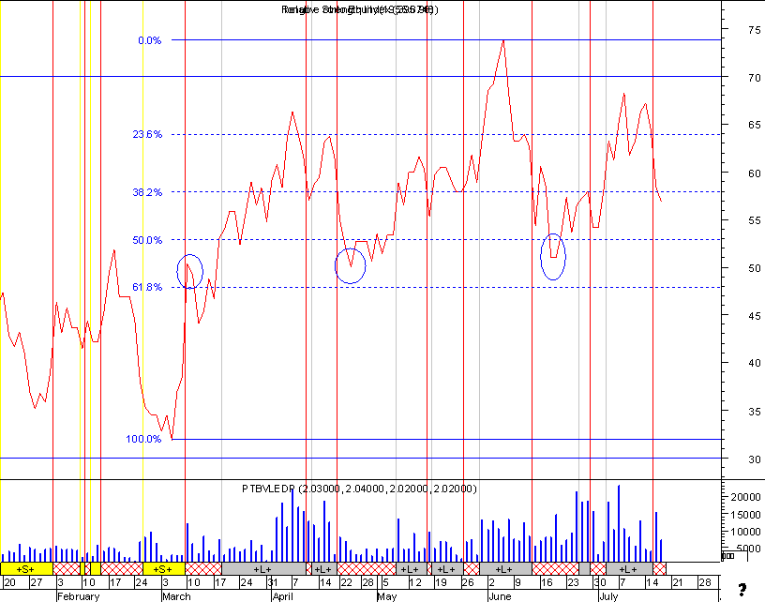Click the 60 value on RSI axis

[755, 173]
